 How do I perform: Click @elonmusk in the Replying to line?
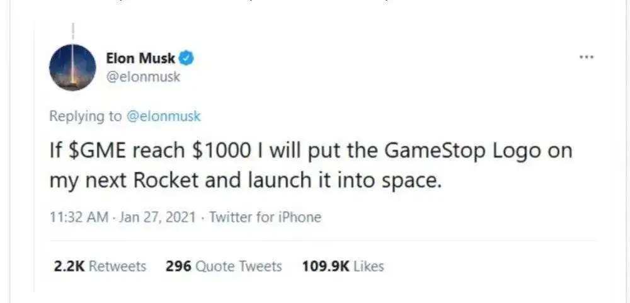pos(164,117)
